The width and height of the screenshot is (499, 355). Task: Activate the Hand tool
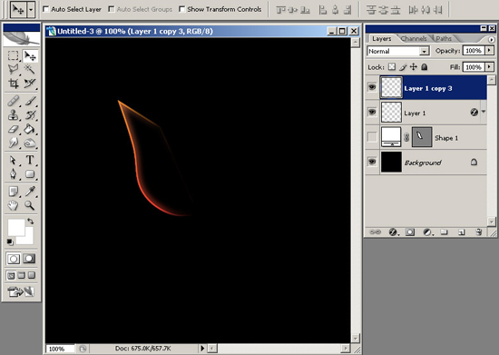click(x=13, y=205)
